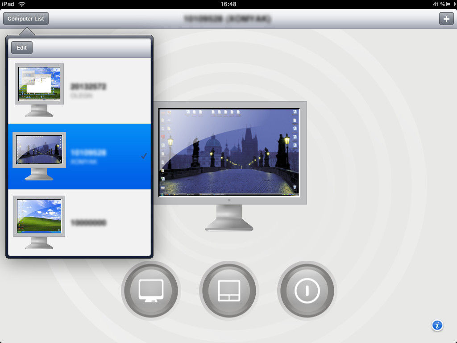Click the highlighted computer's monitor thumbnail
Viewport: 457px width, 343px height.
tap(39, 151)
